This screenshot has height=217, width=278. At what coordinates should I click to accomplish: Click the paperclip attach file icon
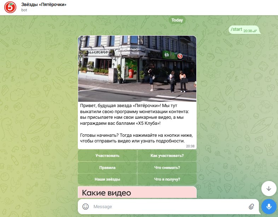click(251, 206)
